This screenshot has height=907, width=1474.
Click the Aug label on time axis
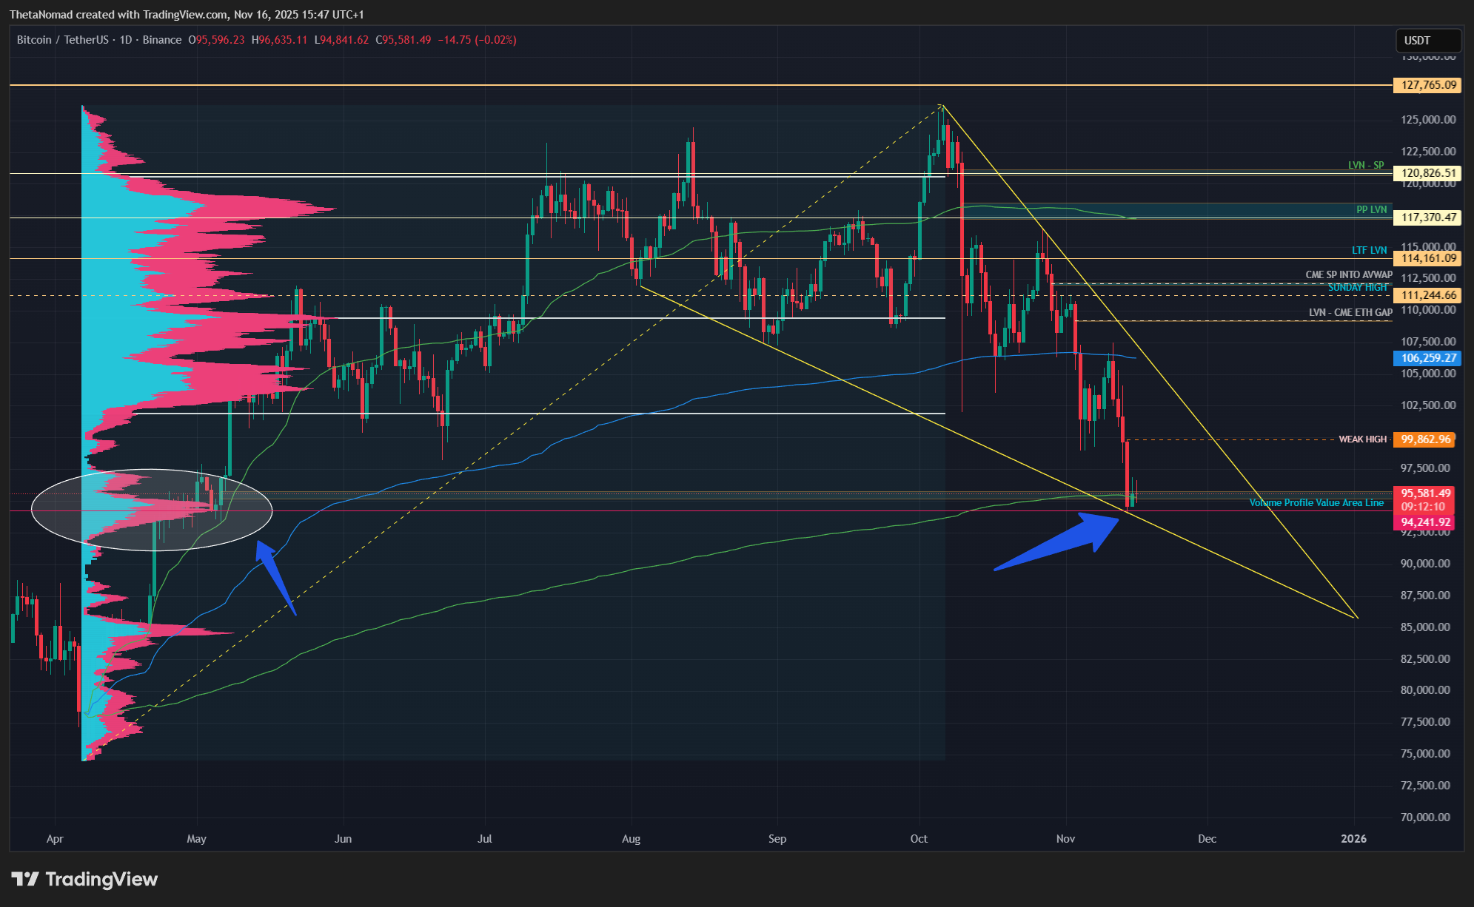click(631, 839)
